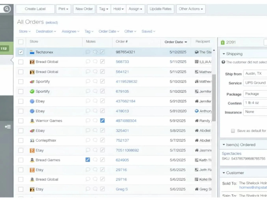Uncheck the Techzonex order checkbox

[x=21, y=52]
